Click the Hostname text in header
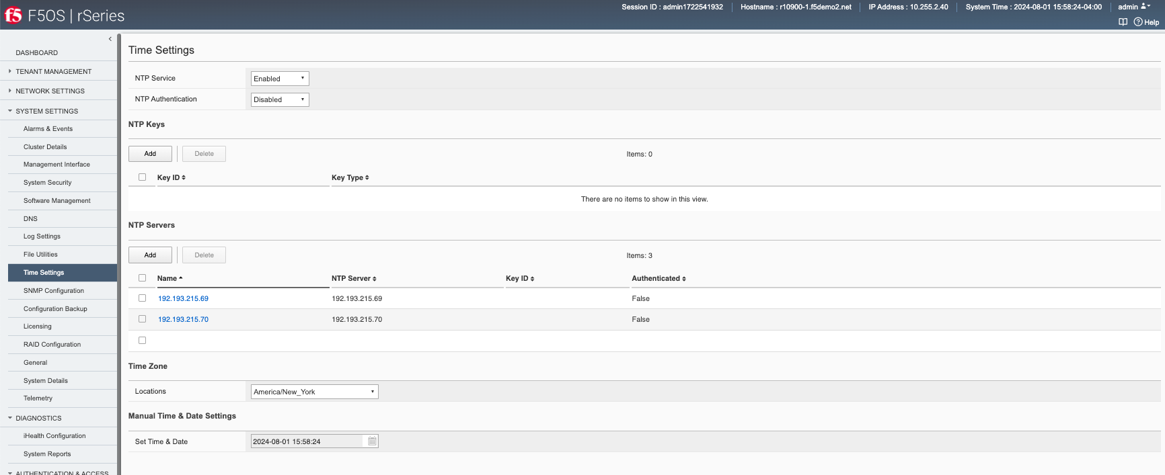Image resolution: width=1165 pixels, height=475 pixels. click(x=796, y=7)
